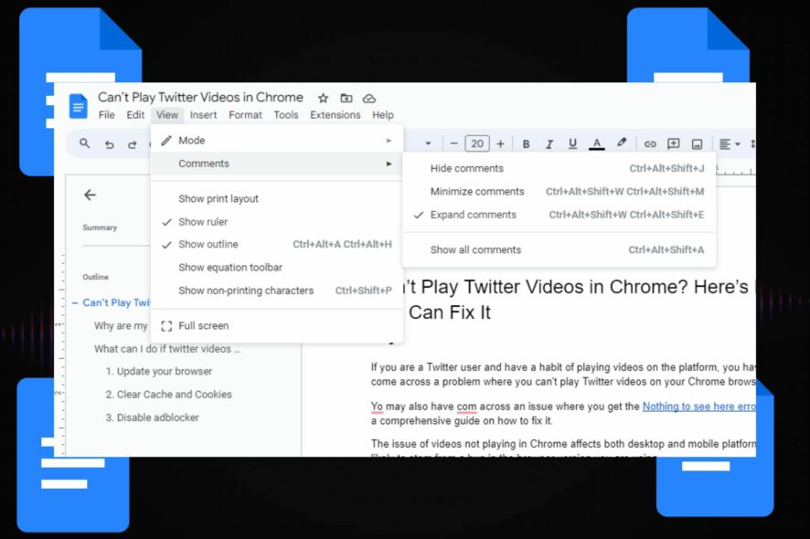Image resolution: width=810 pixels, height=539 pixels.
Task: Open the Google Docs home icon
Action: (x=79, y=106)
